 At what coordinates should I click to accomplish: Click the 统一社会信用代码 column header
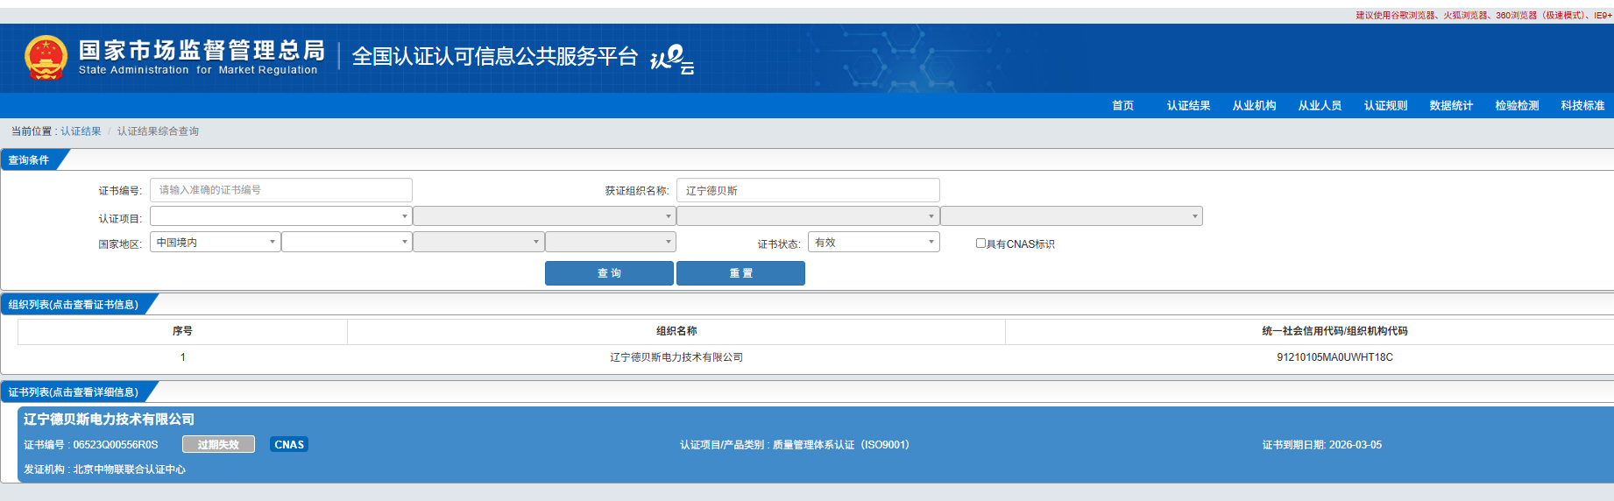1334,331
